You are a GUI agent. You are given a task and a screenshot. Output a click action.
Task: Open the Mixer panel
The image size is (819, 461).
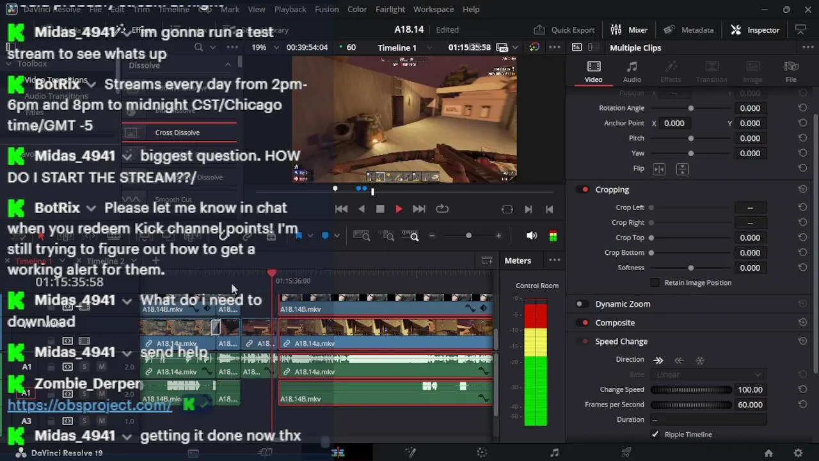coord(629,29)
